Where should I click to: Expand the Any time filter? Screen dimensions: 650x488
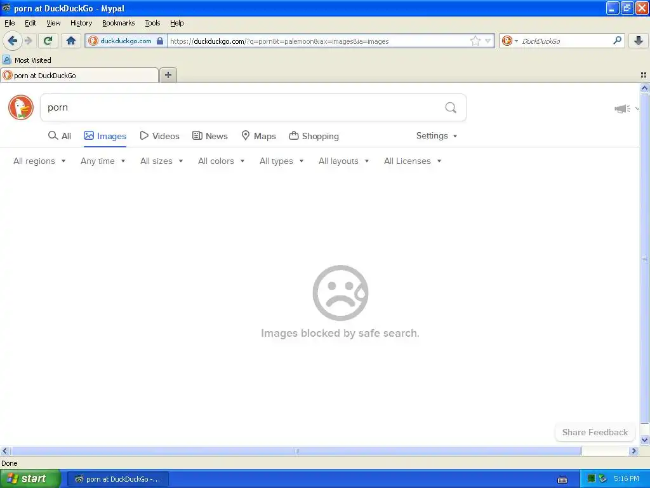point(103,161)
